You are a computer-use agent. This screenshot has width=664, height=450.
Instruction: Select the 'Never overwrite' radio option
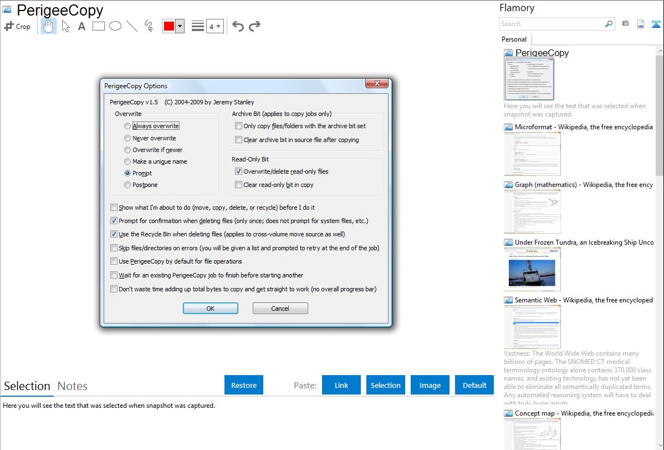point(128,138)
